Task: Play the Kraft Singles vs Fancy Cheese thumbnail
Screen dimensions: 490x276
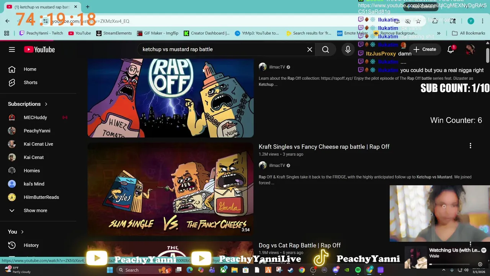Action: [170, 189]
